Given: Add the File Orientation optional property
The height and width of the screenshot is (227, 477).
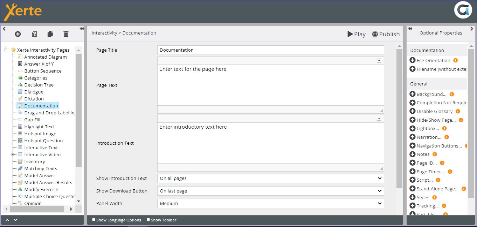Looking at the screenshot, I should pyautogui.click(x=413, y=60).
